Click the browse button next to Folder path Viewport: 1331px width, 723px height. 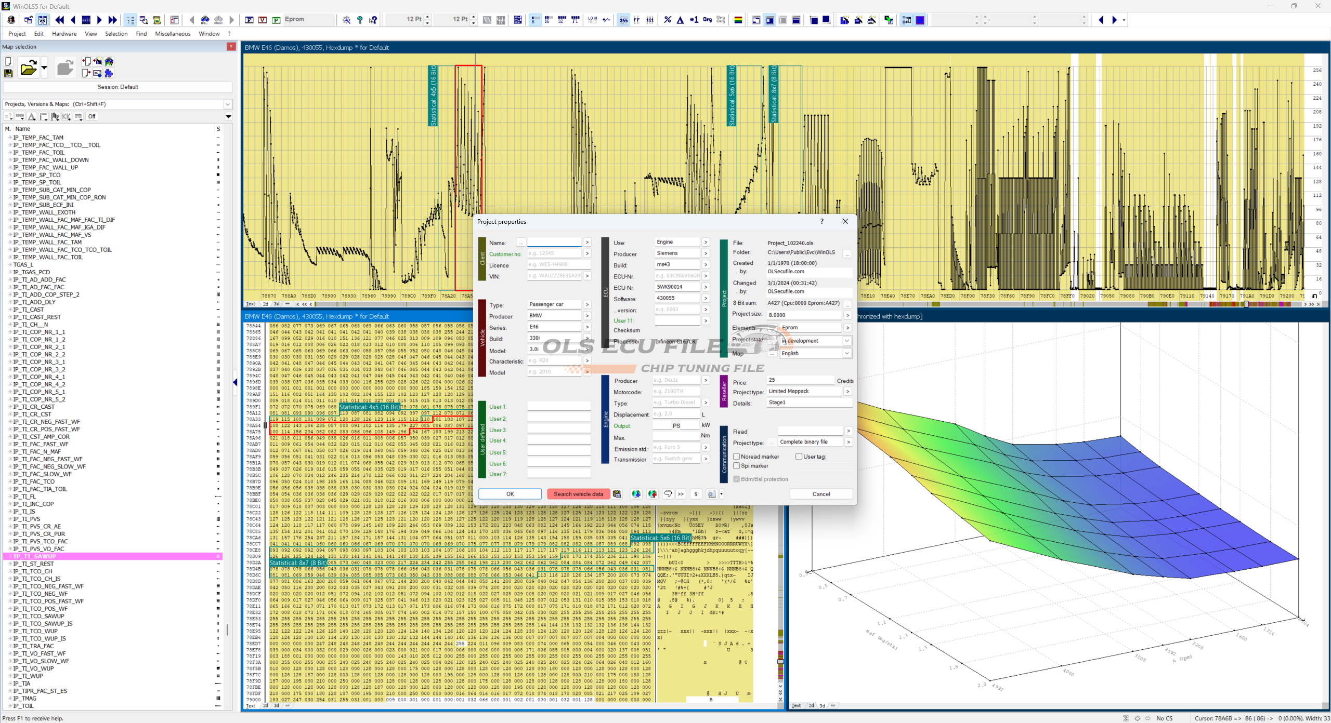847,253
